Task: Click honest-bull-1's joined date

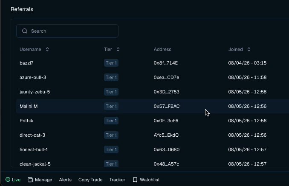Action: 247,149
